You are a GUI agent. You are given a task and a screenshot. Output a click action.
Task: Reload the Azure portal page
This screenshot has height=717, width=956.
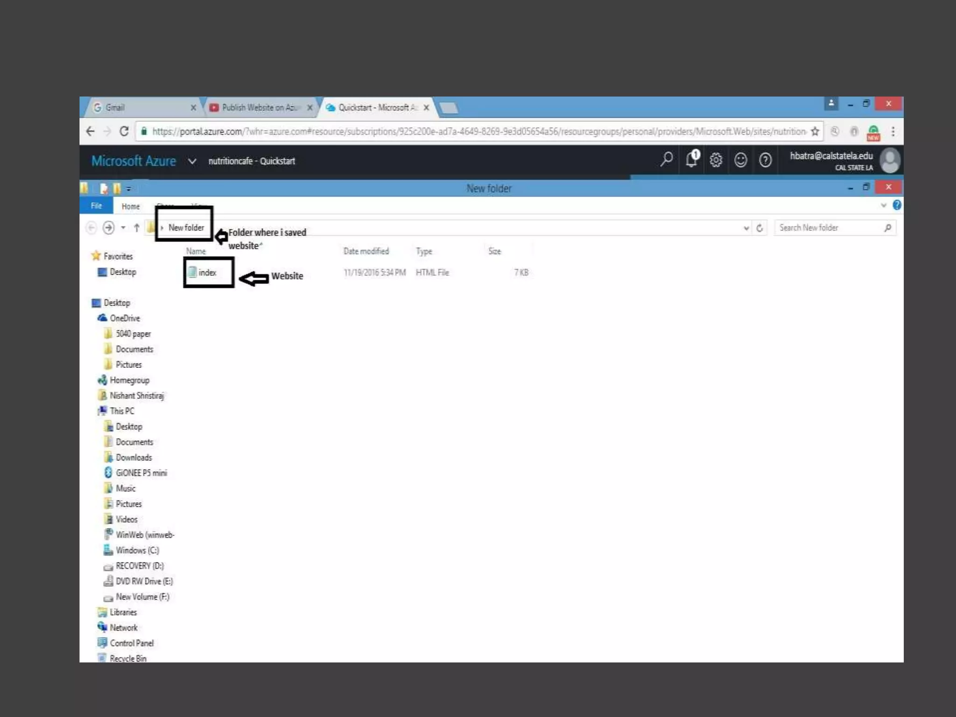(124, 132)
